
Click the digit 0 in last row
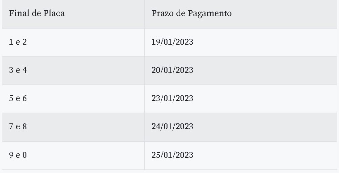pyautogui.click(x=25, y=155)
